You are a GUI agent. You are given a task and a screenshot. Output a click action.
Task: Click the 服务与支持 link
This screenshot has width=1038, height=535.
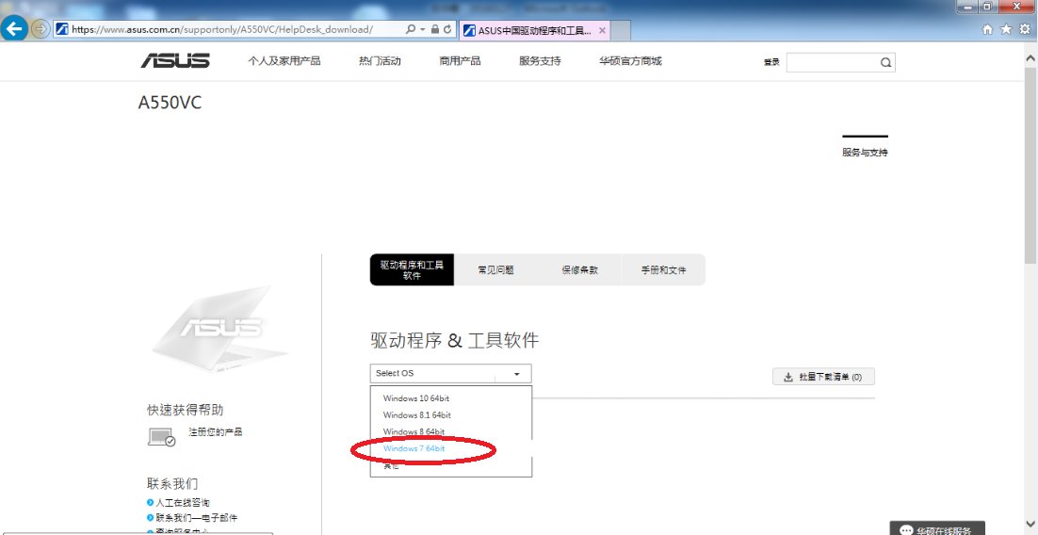[x=865, y=153]
